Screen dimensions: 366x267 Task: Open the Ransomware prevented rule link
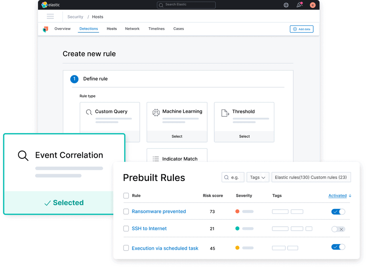158,212
